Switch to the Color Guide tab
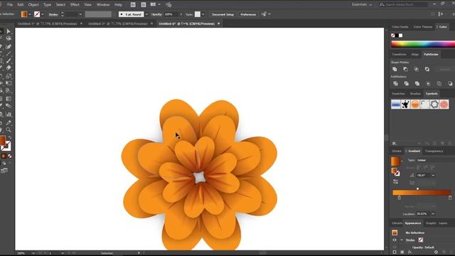The width and height of the screenshot is (455, 256). click(x=400, y=27)
